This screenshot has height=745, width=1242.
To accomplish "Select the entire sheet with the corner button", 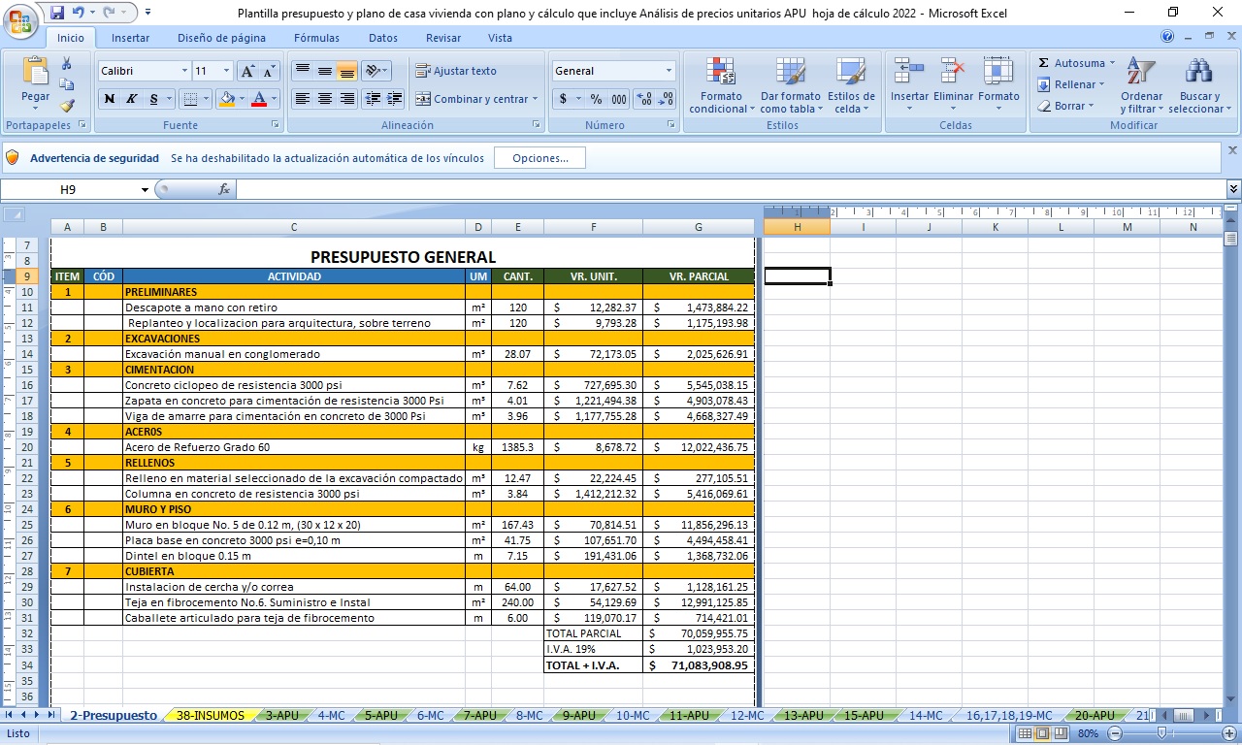I will tap(14, 213).
